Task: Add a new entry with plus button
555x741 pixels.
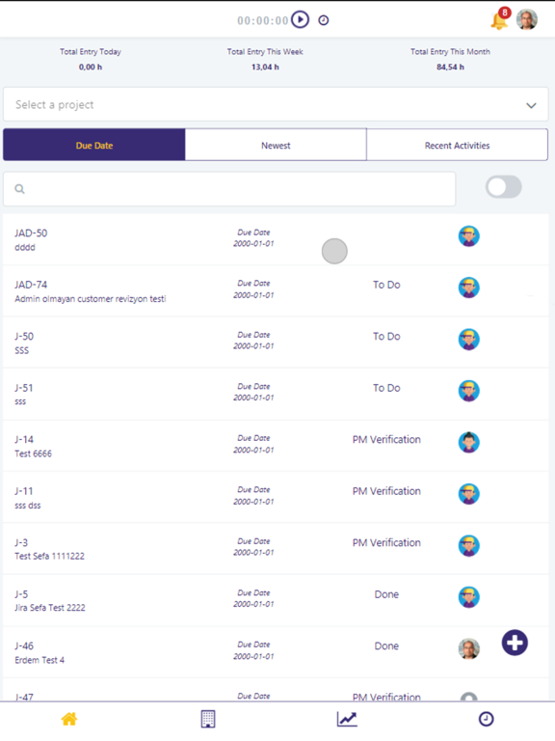Action: coord(515,643)
